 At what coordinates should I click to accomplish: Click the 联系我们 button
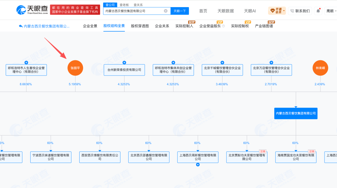tap(300, 11)
